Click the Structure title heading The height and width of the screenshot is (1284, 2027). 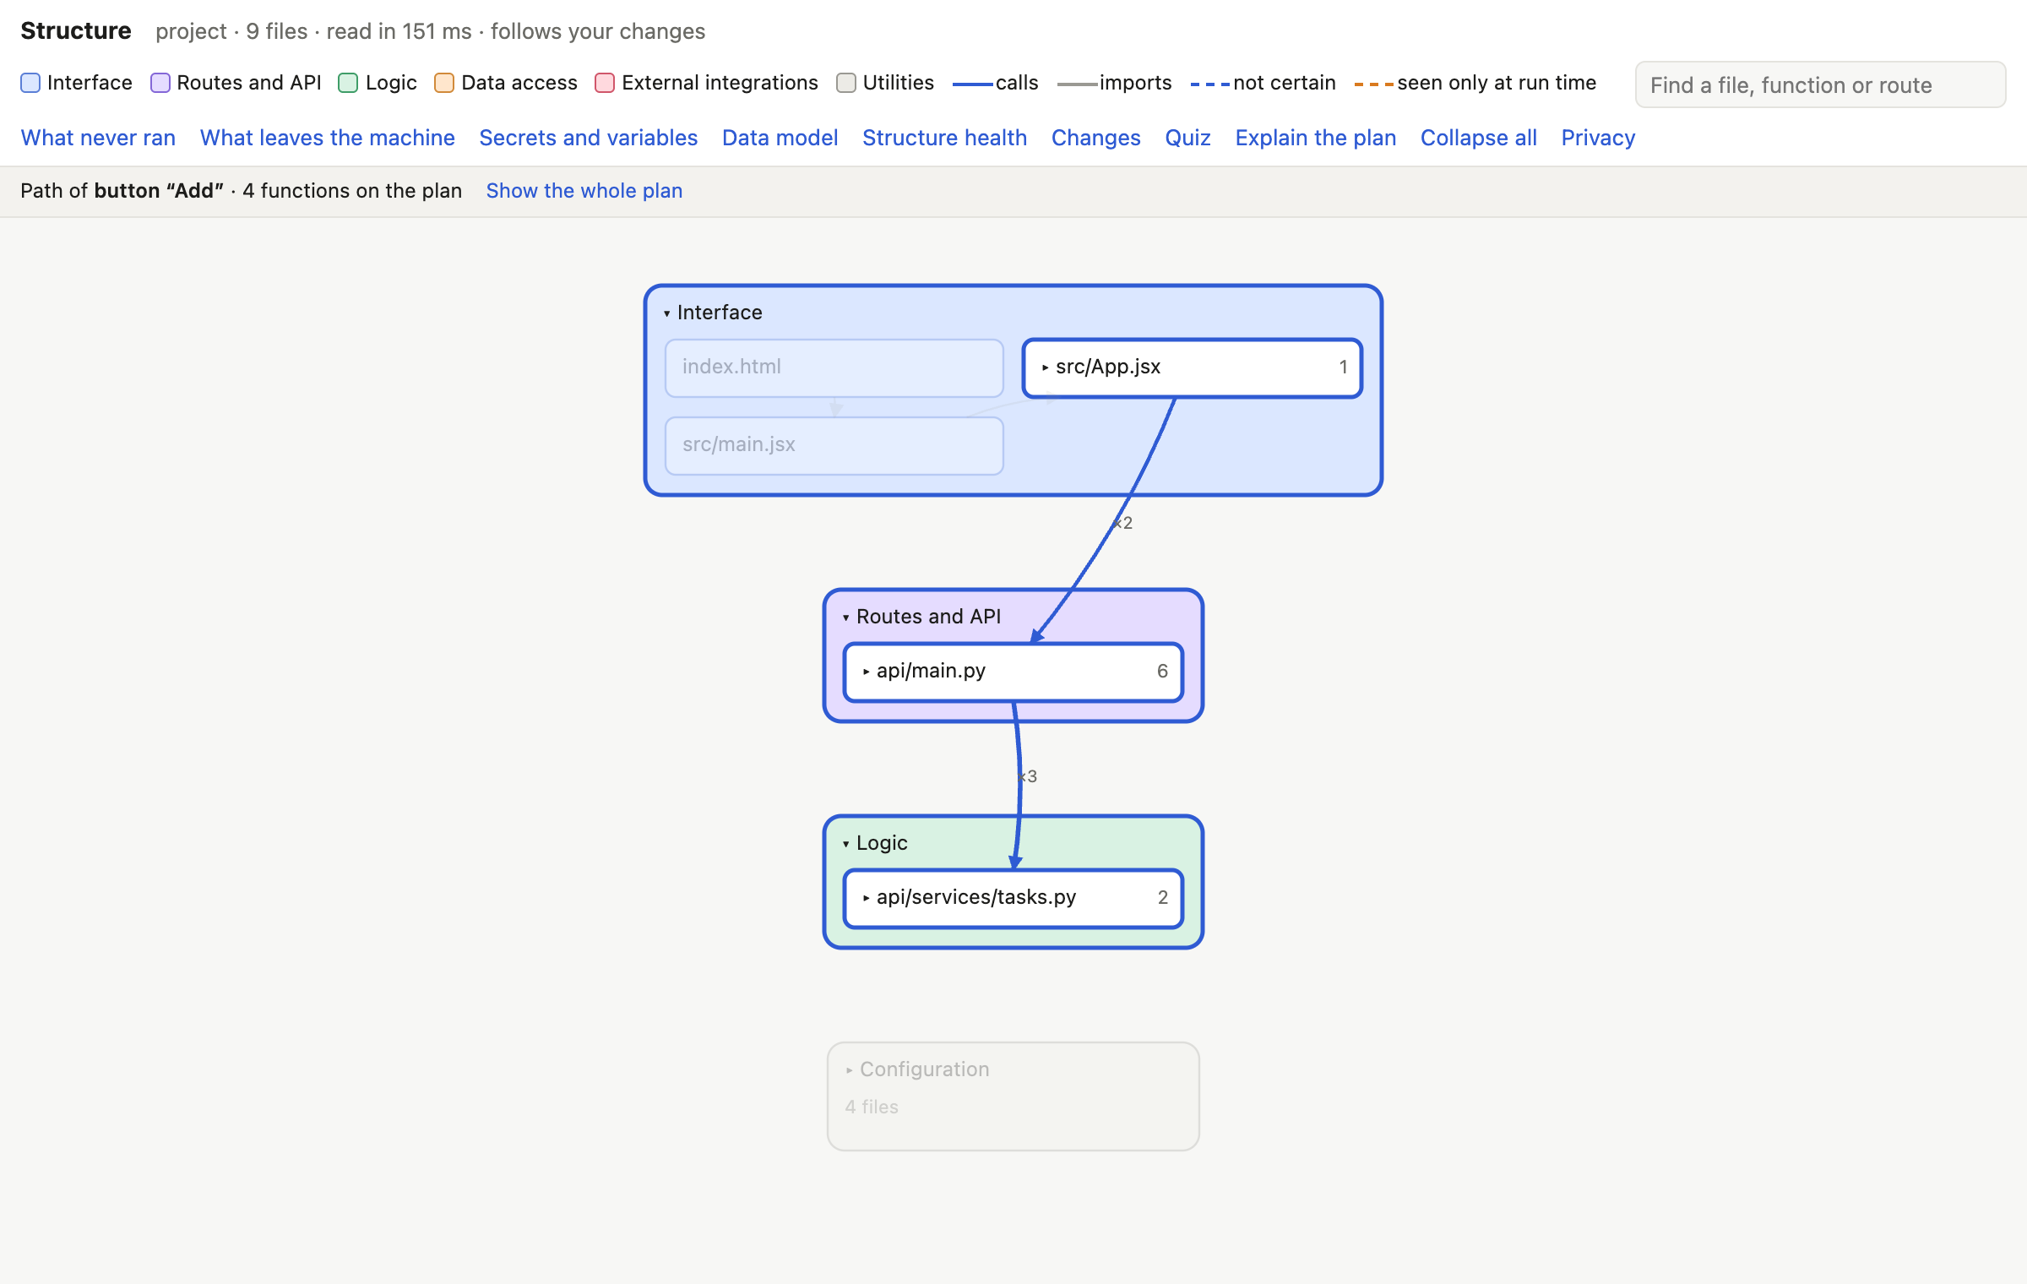76,31
